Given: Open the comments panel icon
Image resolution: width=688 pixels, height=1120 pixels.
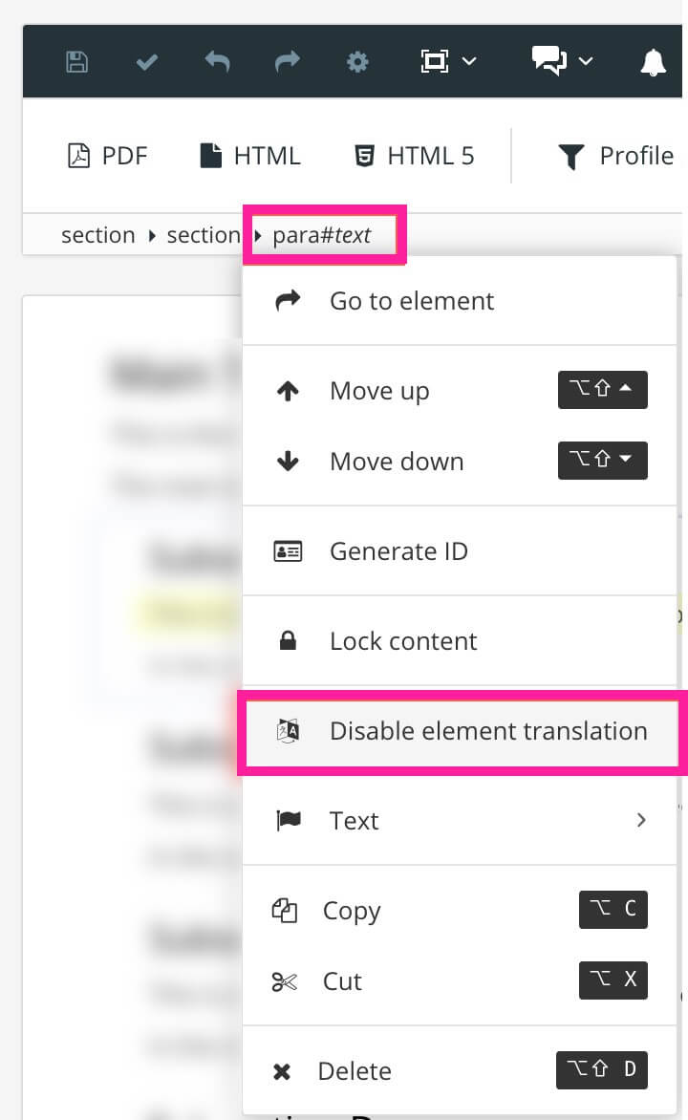Looking at the screenshot, I should 548,60.
